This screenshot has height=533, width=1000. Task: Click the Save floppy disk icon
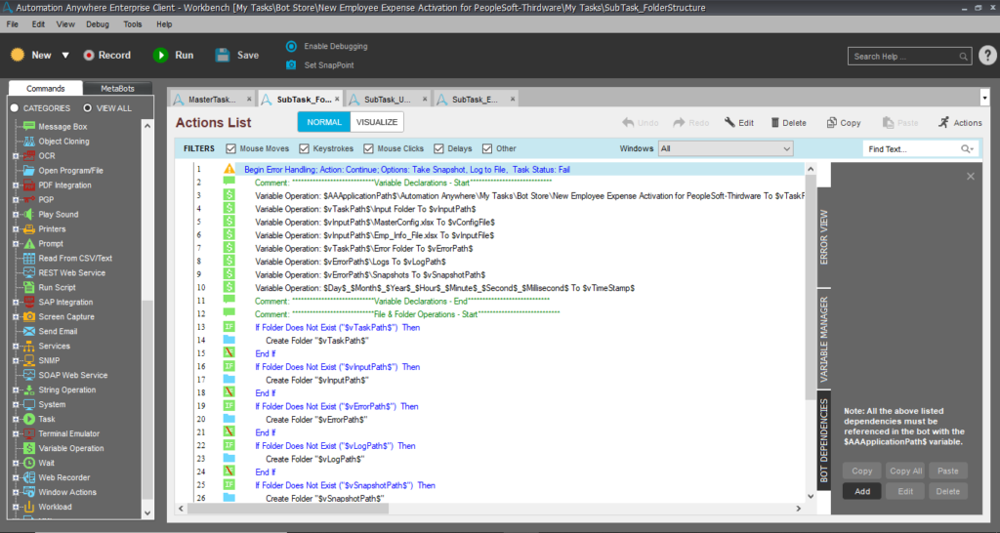coord(223,56)
